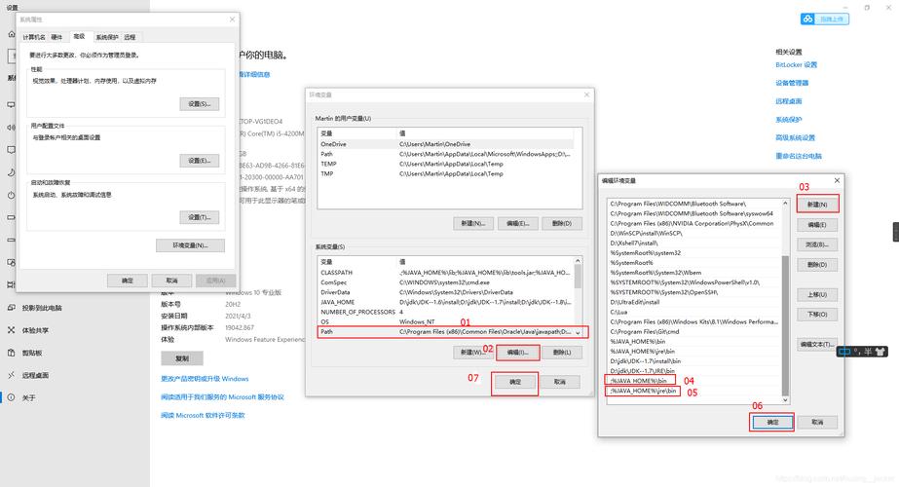Viewport: 899px width, 487px height.
Task: Click the Baidu cloud upload icon button
Action: pos(807,19)
